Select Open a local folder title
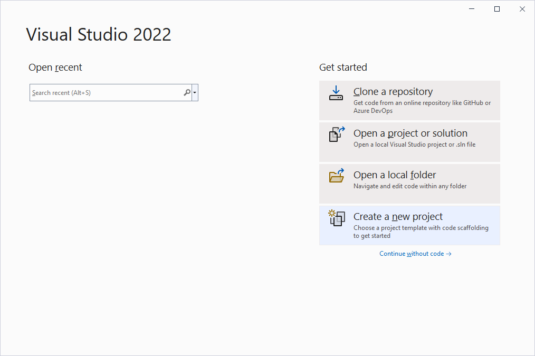 pos(395,175)
